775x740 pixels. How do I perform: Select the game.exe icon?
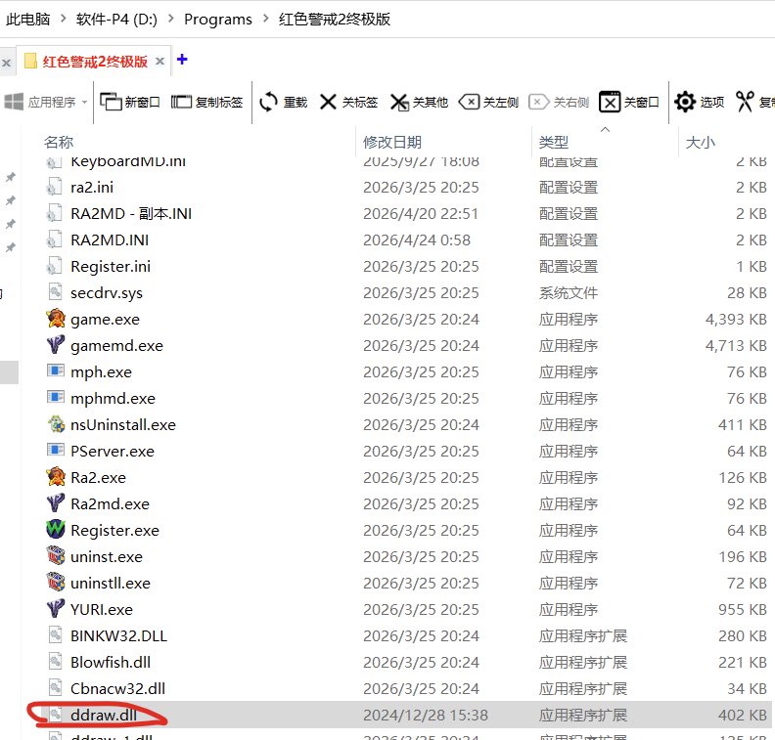[x=56, y=319]
